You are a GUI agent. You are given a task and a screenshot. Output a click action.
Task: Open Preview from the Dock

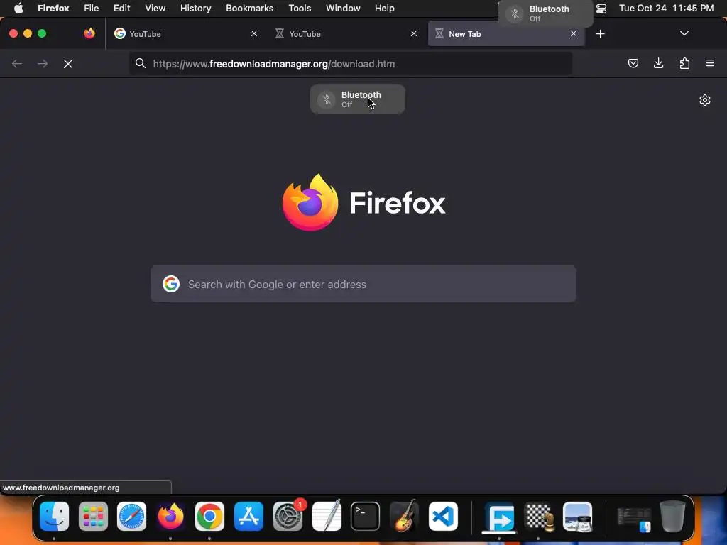(x=577, y=516)
